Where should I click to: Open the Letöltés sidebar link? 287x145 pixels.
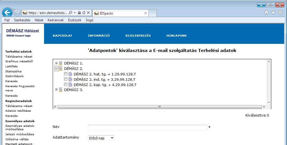[x=11, y=66]
